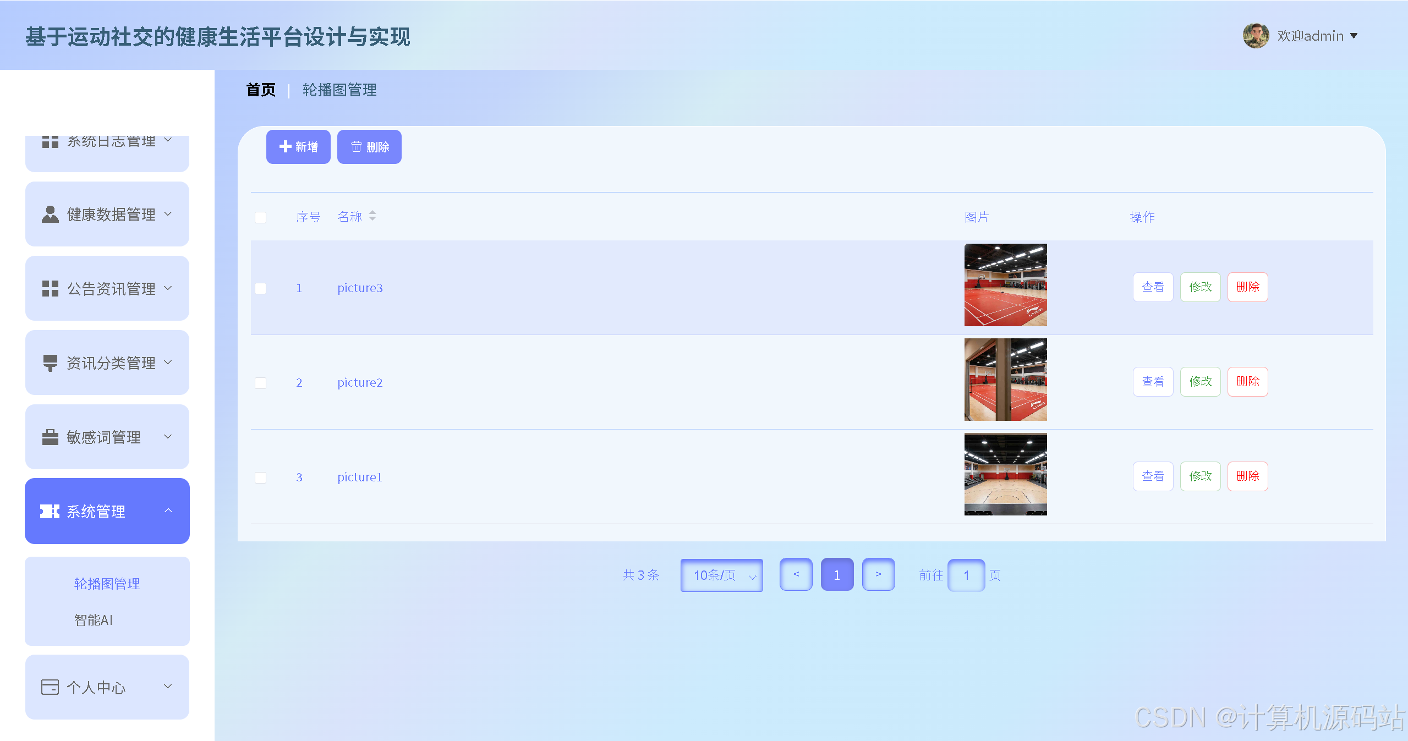Image resolution: width=1408 pixels, height=741 pixels.
Task: Click 删除 for picture3 row
Action: (x=1248, y=287)
